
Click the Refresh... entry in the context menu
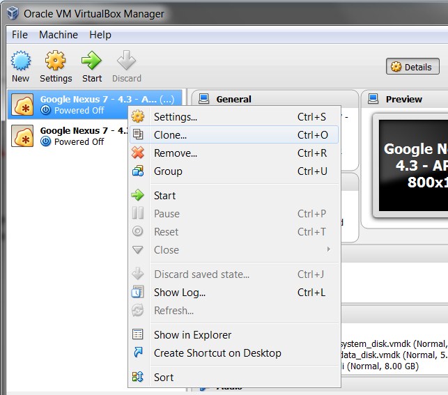(234, 311)
